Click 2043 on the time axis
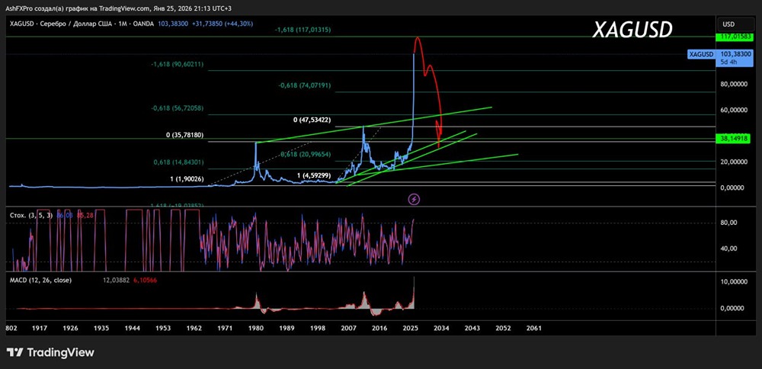 click(x=472, y=328)
